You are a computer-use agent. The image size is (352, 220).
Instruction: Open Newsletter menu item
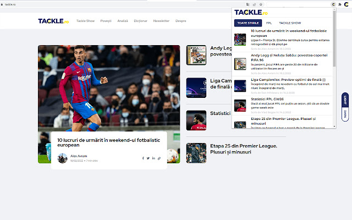point(161,21)
